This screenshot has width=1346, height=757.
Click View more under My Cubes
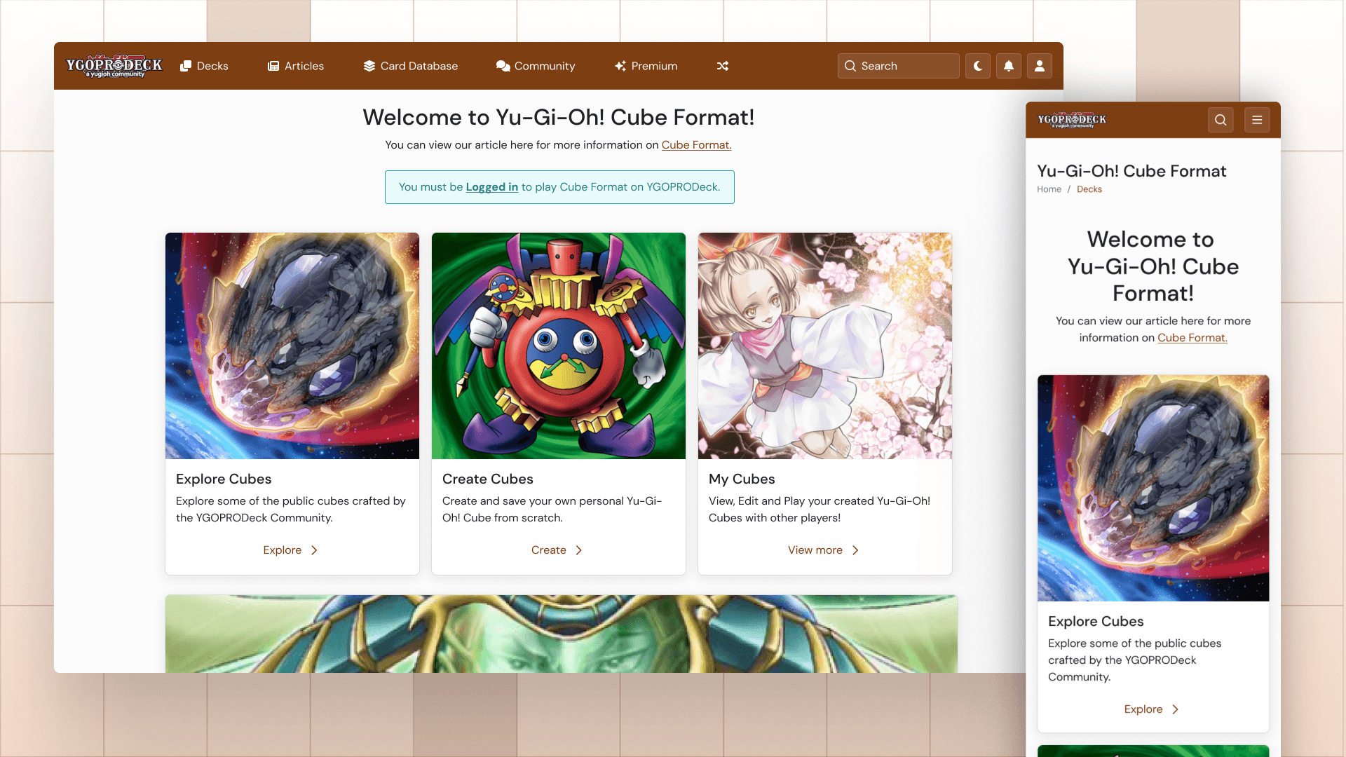coord(823,550)
